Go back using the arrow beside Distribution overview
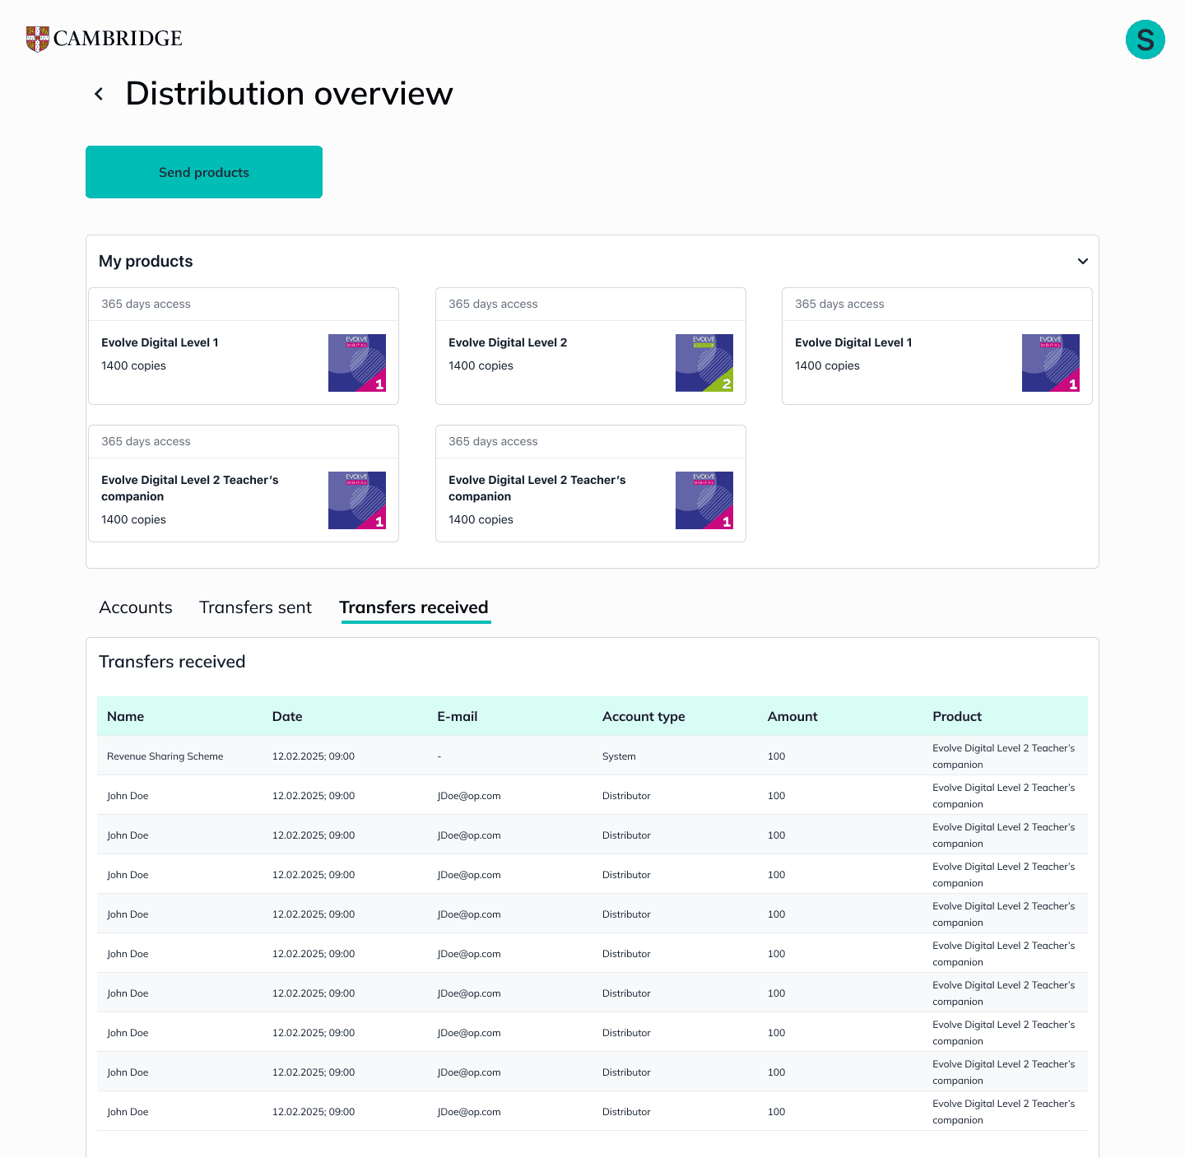The height and width of the screenshot is (1158, 1185). [99, 94]
